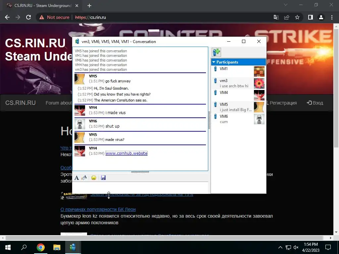Image resolution: width=339 pixels, height=254 pixels.
Task: Open 'Forum about' nav menu item
Action: [x=59, y=103]
